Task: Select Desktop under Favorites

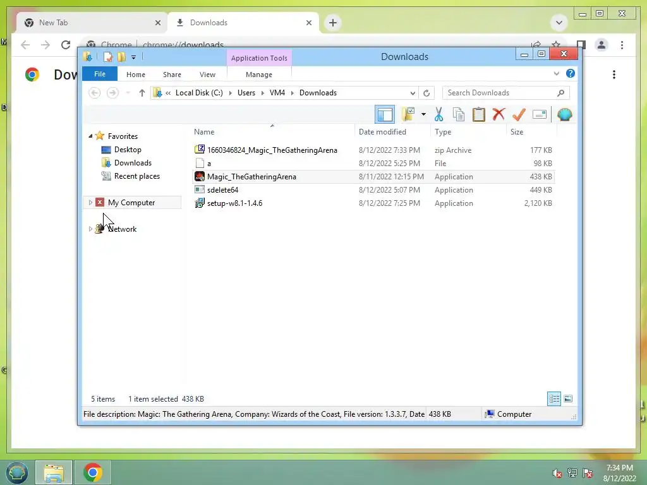Action: 128,149
